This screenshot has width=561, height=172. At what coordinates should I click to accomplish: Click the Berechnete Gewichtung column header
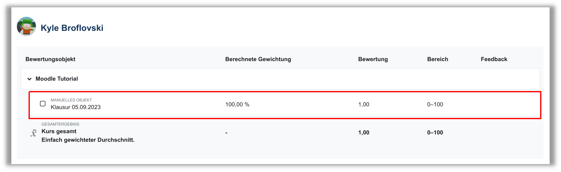click(x=258, y=59)
